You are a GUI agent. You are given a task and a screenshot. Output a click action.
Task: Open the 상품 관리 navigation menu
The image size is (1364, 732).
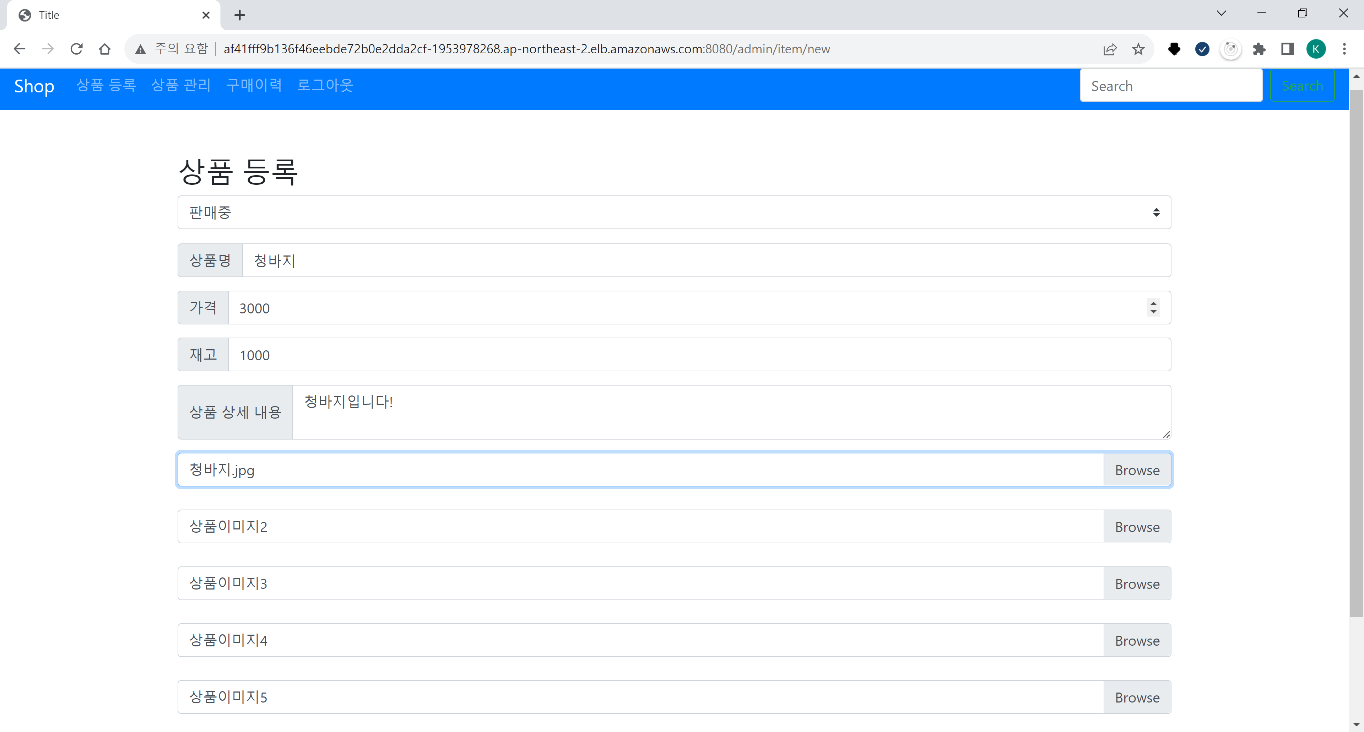[180, 85]
